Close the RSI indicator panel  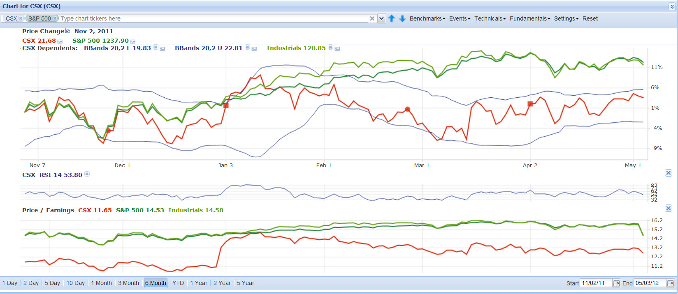coord(669,173)
